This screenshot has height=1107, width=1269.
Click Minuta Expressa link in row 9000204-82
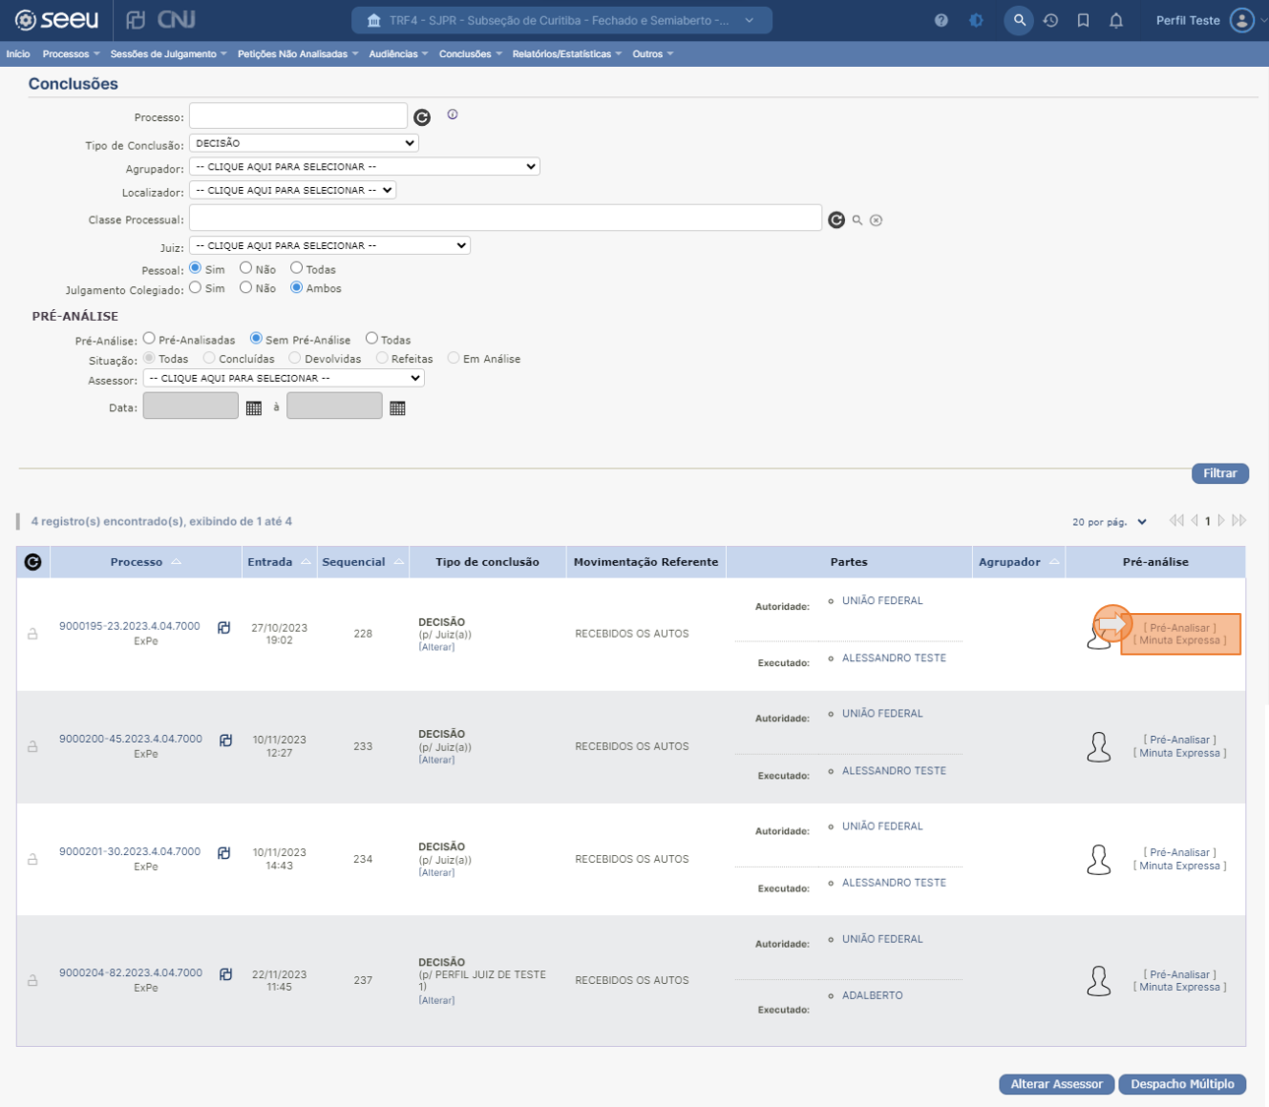1179,987
